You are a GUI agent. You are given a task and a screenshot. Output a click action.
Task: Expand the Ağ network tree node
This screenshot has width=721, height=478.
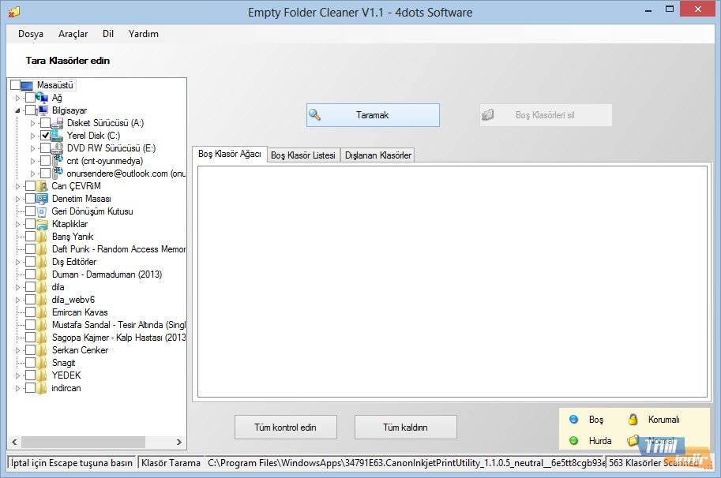point(18,98)
